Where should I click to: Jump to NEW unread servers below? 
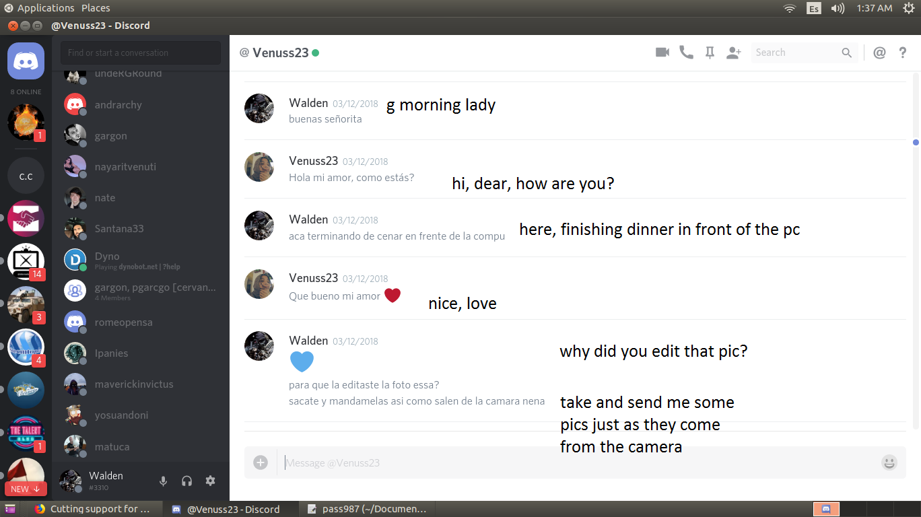tap(26, 489)
